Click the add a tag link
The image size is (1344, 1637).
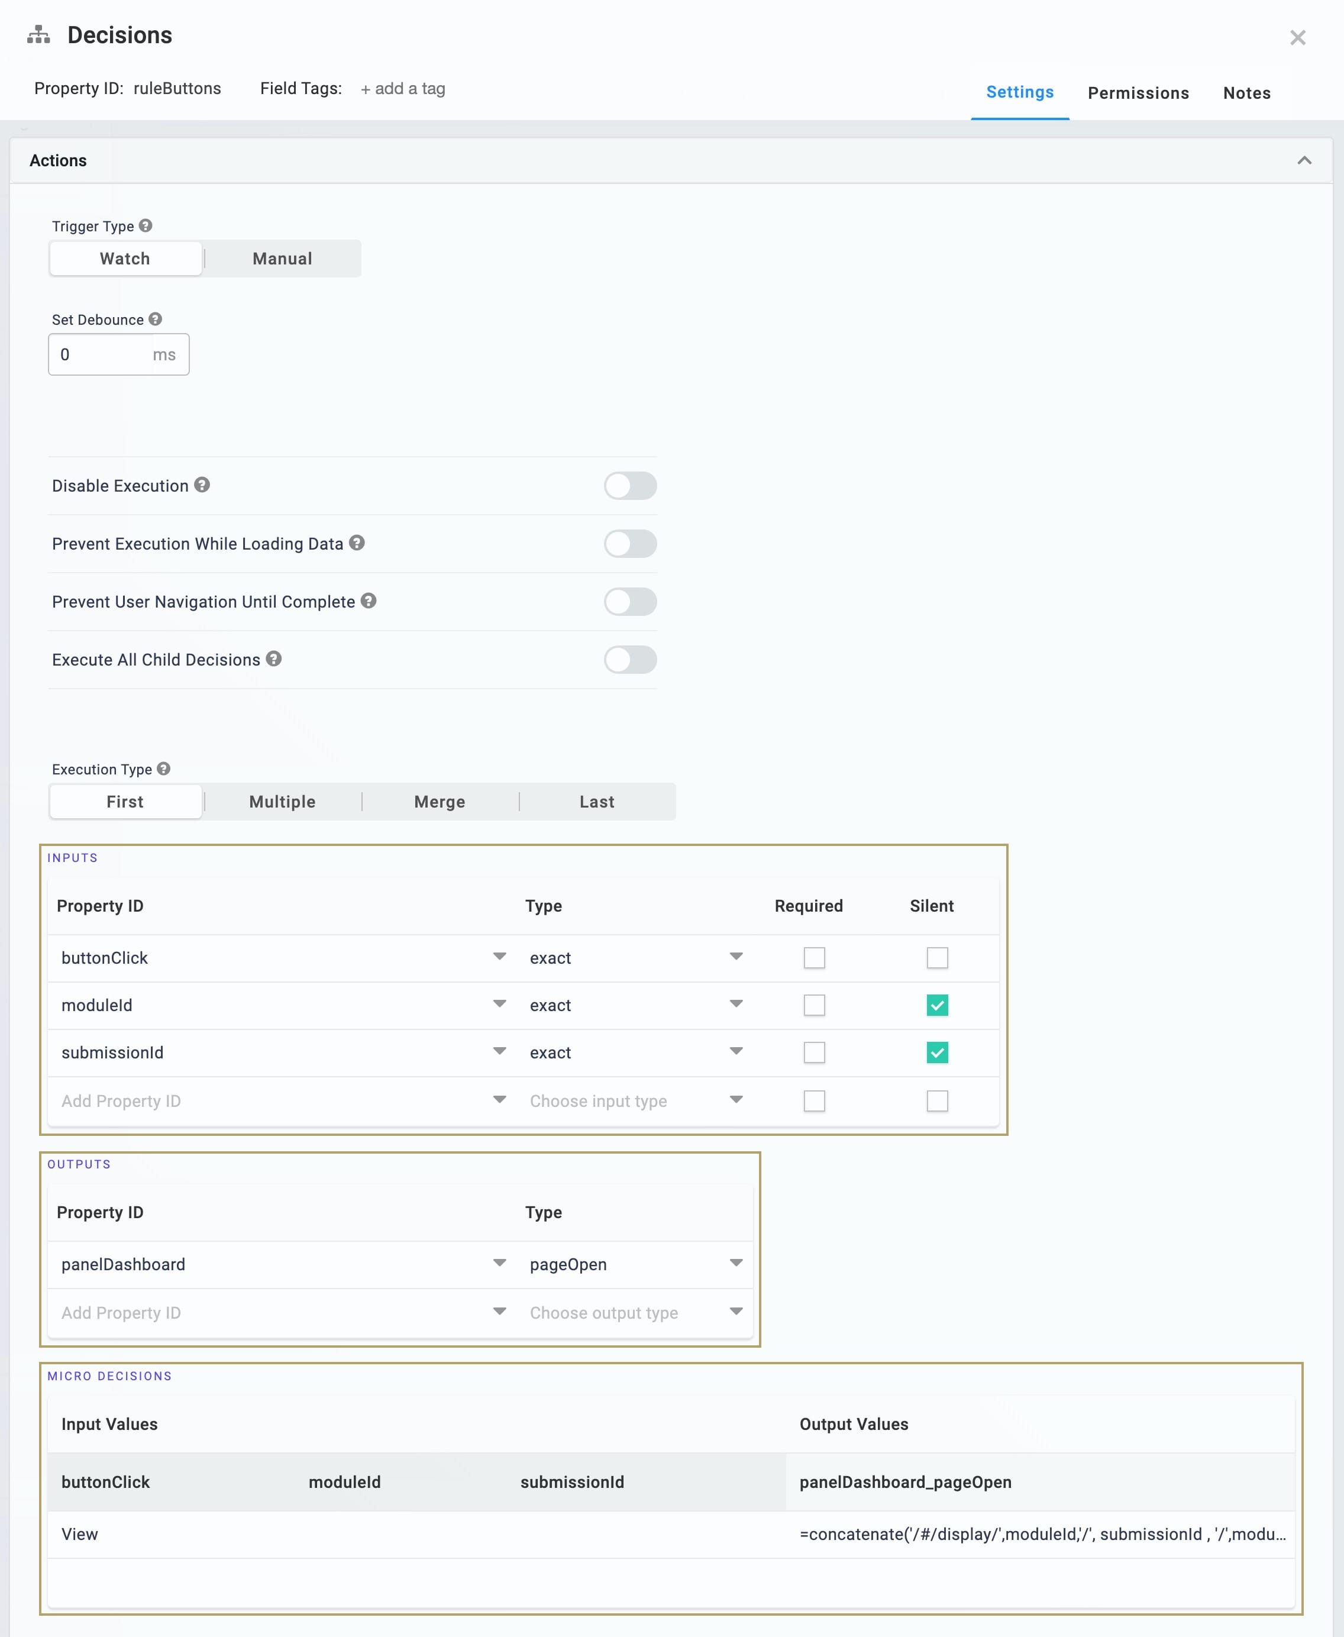403,89
